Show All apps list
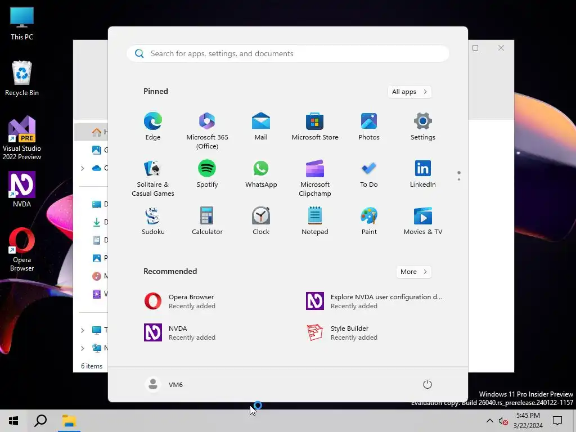The width and height of the screenshot is (576, 432). pos(409,92)
